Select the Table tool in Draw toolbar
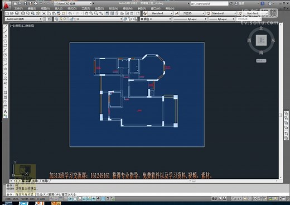This screenshot has height=205, width=290. tap(5, 107)
